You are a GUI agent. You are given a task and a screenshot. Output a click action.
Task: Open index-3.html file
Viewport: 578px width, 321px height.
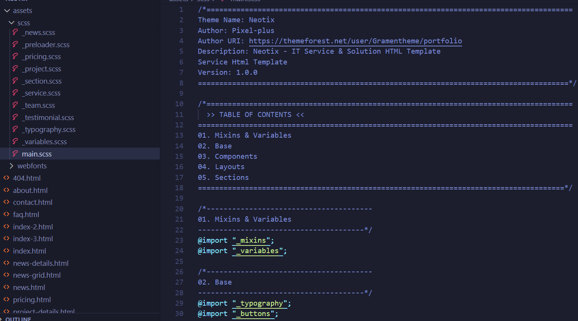[x=33, y=239]
